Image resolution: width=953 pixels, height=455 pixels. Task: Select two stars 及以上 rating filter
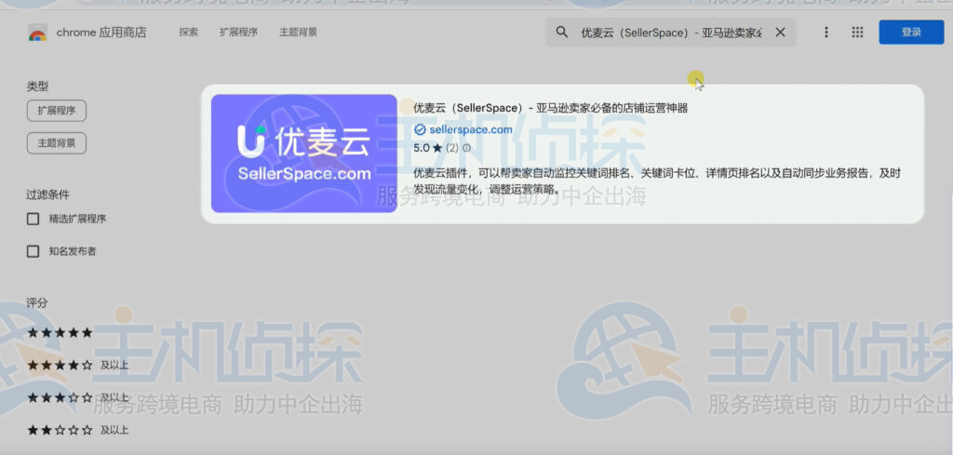click(78, 430)
